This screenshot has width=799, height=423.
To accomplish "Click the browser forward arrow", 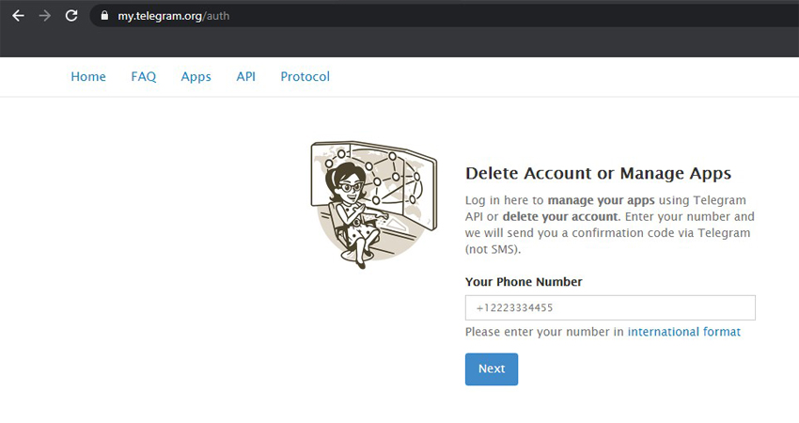I will tap(44, 16).
